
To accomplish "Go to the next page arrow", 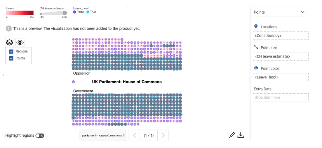I will [163, 135].
